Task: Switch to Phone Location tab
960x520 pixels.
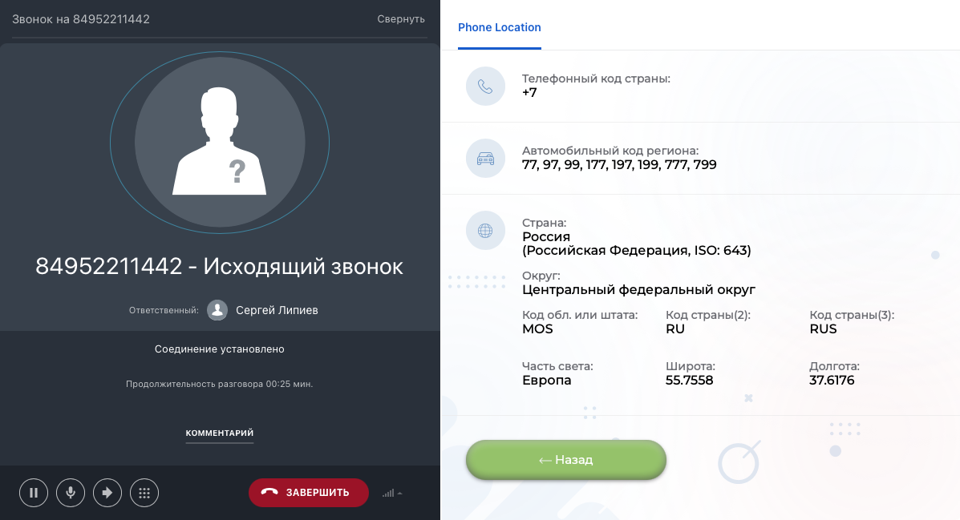Action: [x=500, y=27]
